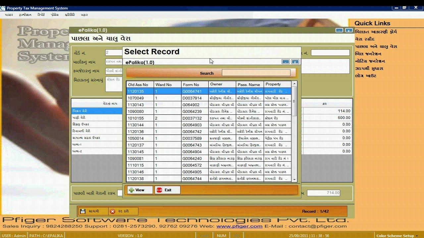
Task: Select record row 1120137
Action: click(x=209, y=145)
